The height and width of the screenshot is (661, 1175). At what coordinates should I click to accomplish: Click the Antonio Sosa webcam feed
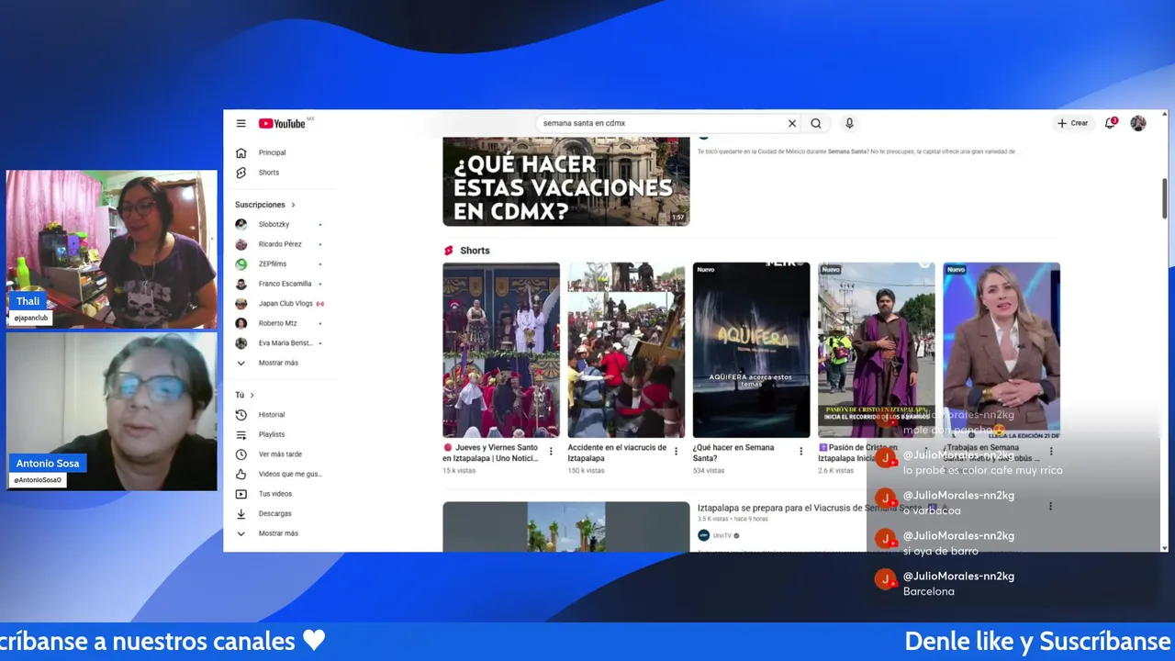pos(112,411)
